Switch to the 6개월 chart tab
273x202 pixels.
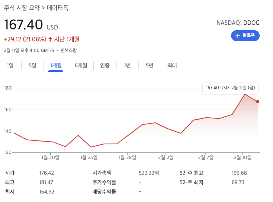81,66
